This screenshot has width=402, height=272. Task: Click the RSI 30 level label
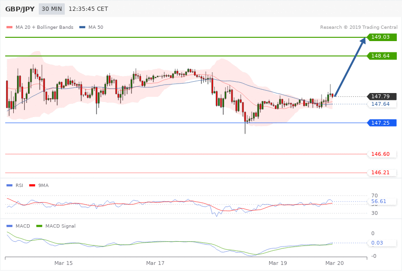click(x=374, y=213)
